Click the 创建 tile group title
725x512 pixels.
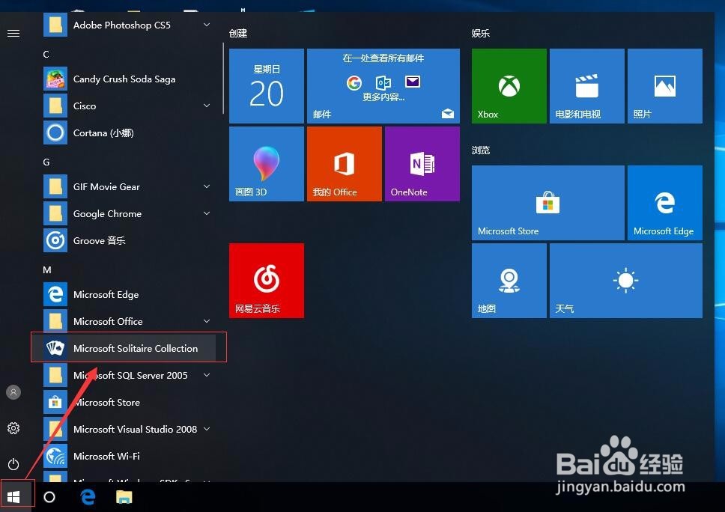238,33
